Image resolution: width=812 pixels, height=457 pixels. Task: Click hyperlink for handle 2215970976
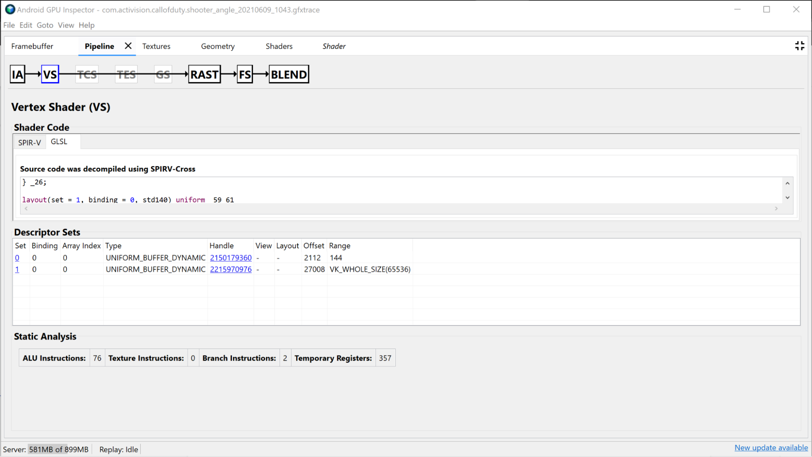[230, 269]
